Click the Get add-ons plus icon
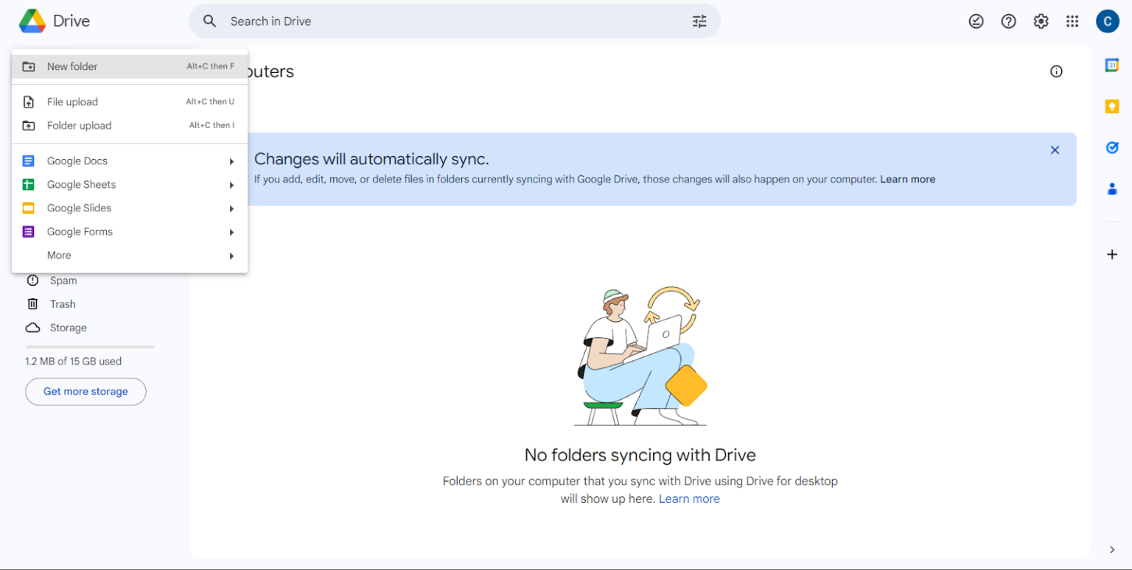Image resolution: width=1132 pixels, height=570 pixels. [x=1112, y=254]
